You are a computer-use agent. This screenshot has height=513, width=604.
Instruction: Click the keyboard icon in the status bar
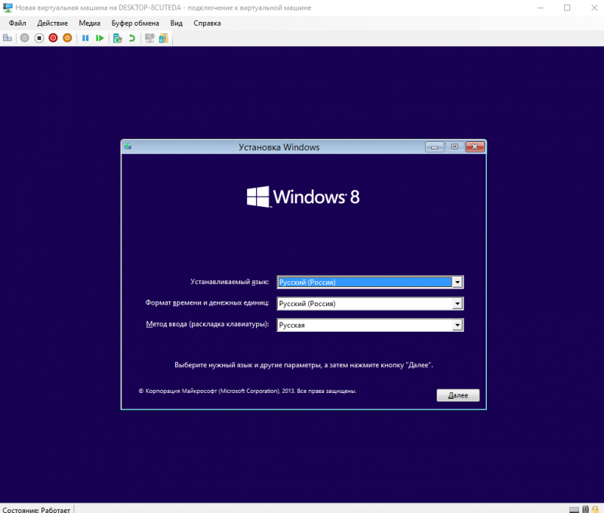point(574,509)
